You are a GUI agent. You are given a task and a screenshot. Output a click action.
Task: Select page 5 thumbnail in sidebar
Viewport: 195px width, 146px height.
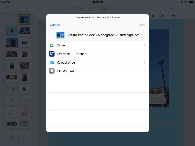[25, 43]
